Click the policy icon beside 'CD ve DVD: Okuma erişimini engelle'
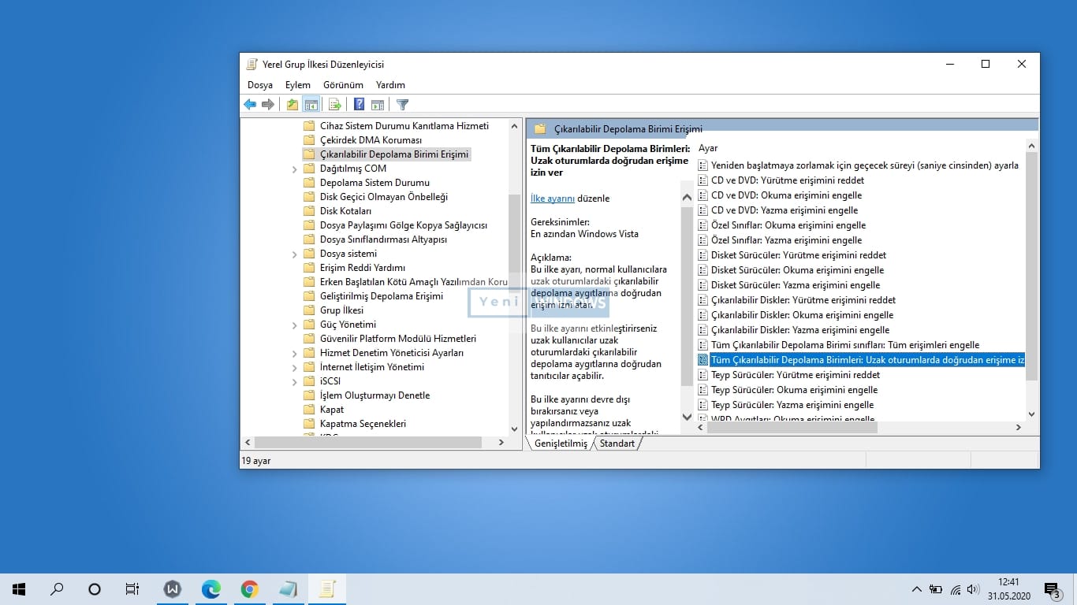Viewport: 1077px width, 605px height. [703, 195]
